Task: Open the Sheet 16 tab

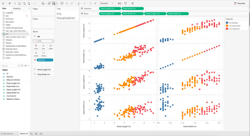Action: pos(24,133)
